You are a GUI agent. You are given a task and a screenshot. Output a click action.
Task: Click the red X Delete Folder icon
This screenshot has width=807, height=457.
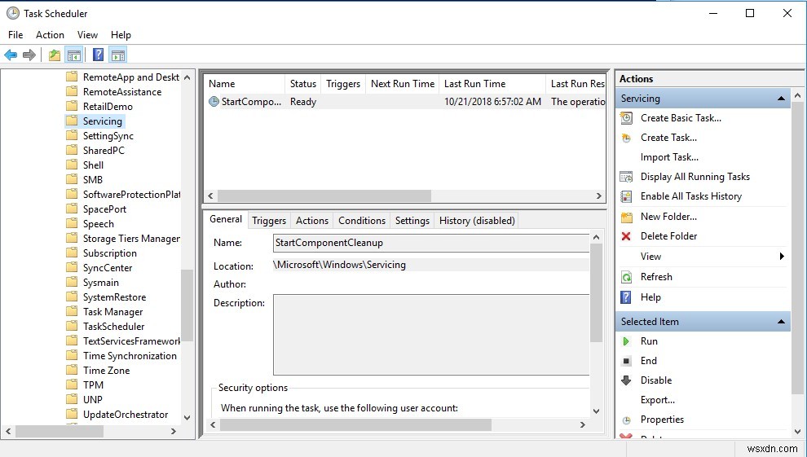[x=626, y=236]
